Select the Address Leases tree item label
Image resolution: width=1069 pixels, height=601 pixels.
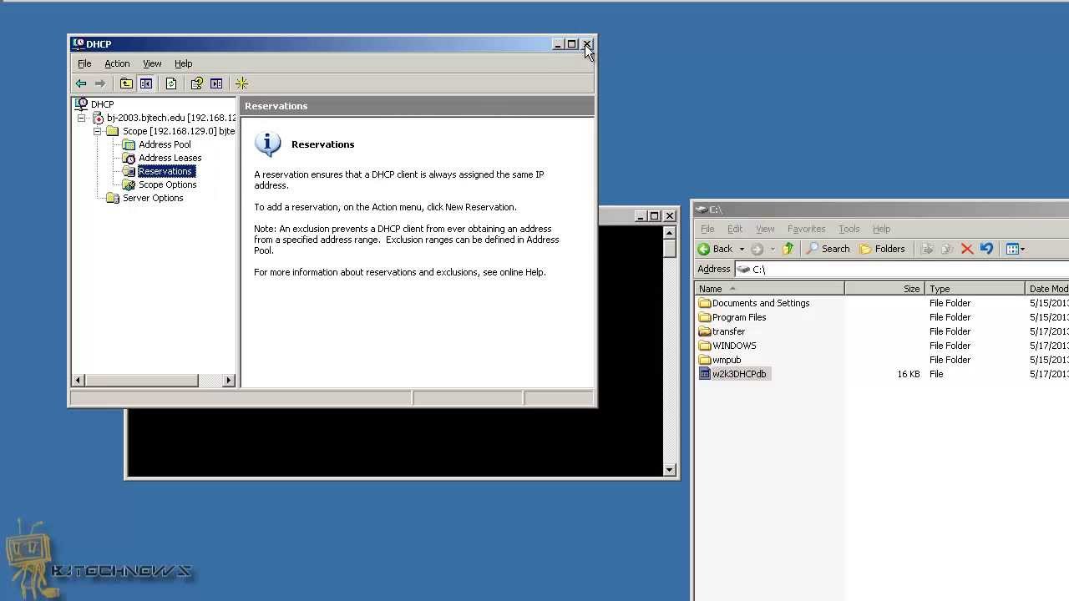[x=170, y=158]
